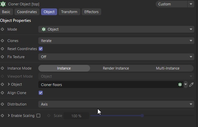
Task: Click the Distribution label
Action: tap(17, 104)
